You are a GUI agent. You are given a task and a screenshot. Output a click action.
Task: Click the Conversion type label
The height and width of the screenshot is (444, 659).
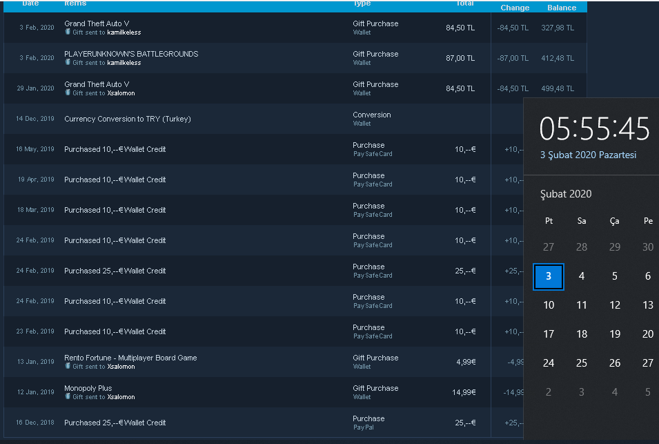click(x=372, y=115)
